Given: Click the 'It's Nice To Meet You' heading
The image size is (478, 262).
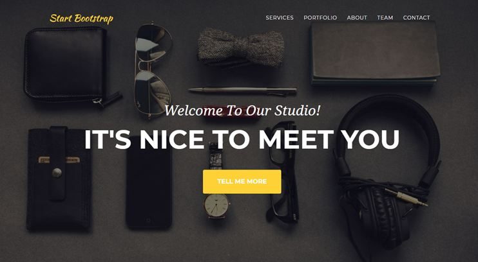Looking at the screenshot, I should 242,139.
